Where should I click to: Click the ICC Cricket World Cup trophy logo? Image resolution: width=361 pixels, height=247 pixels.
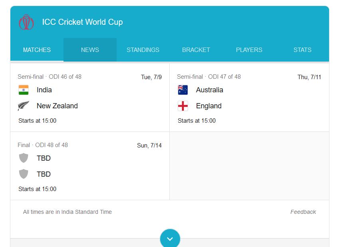[26, 22]
